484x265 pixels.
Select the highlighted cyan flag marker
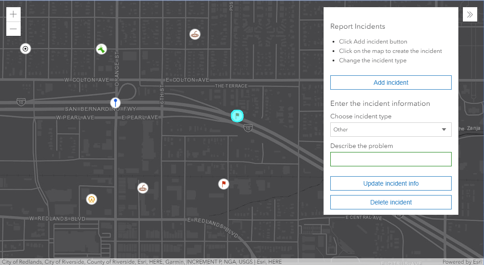click(237, 116)
